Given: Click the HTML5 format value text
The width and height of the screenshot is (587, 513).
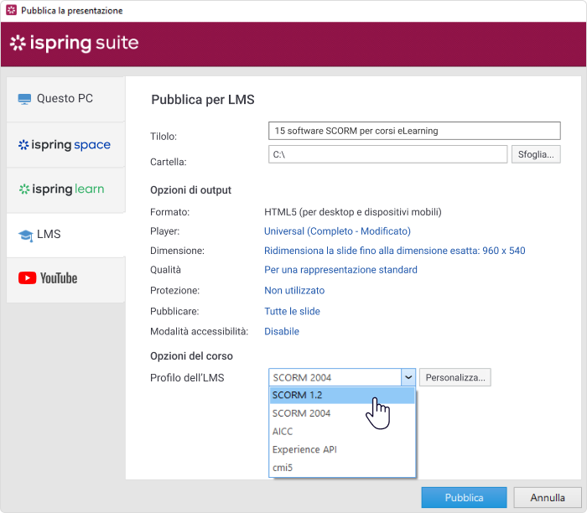Looking at the screenshot, I should coord(353,212).
